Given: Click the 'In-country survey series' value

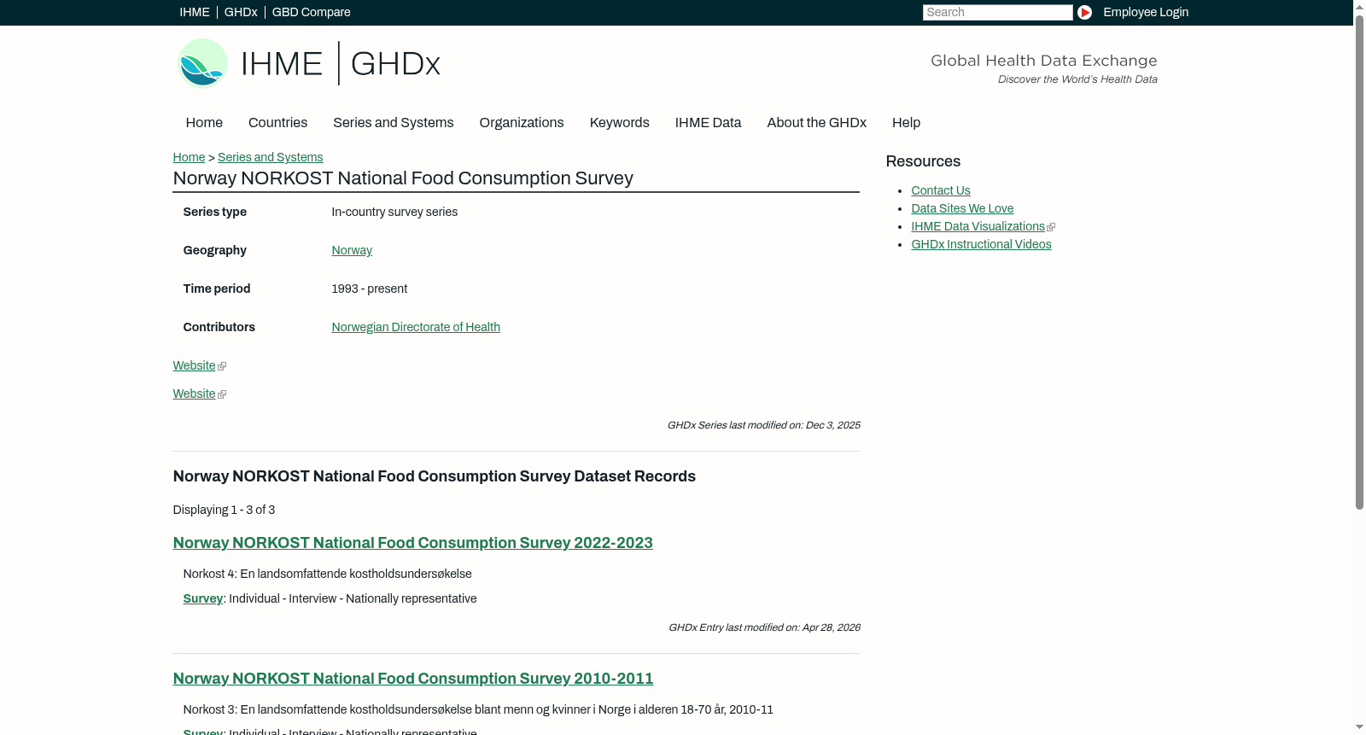Looking at the screenshot, I should 394,212.
